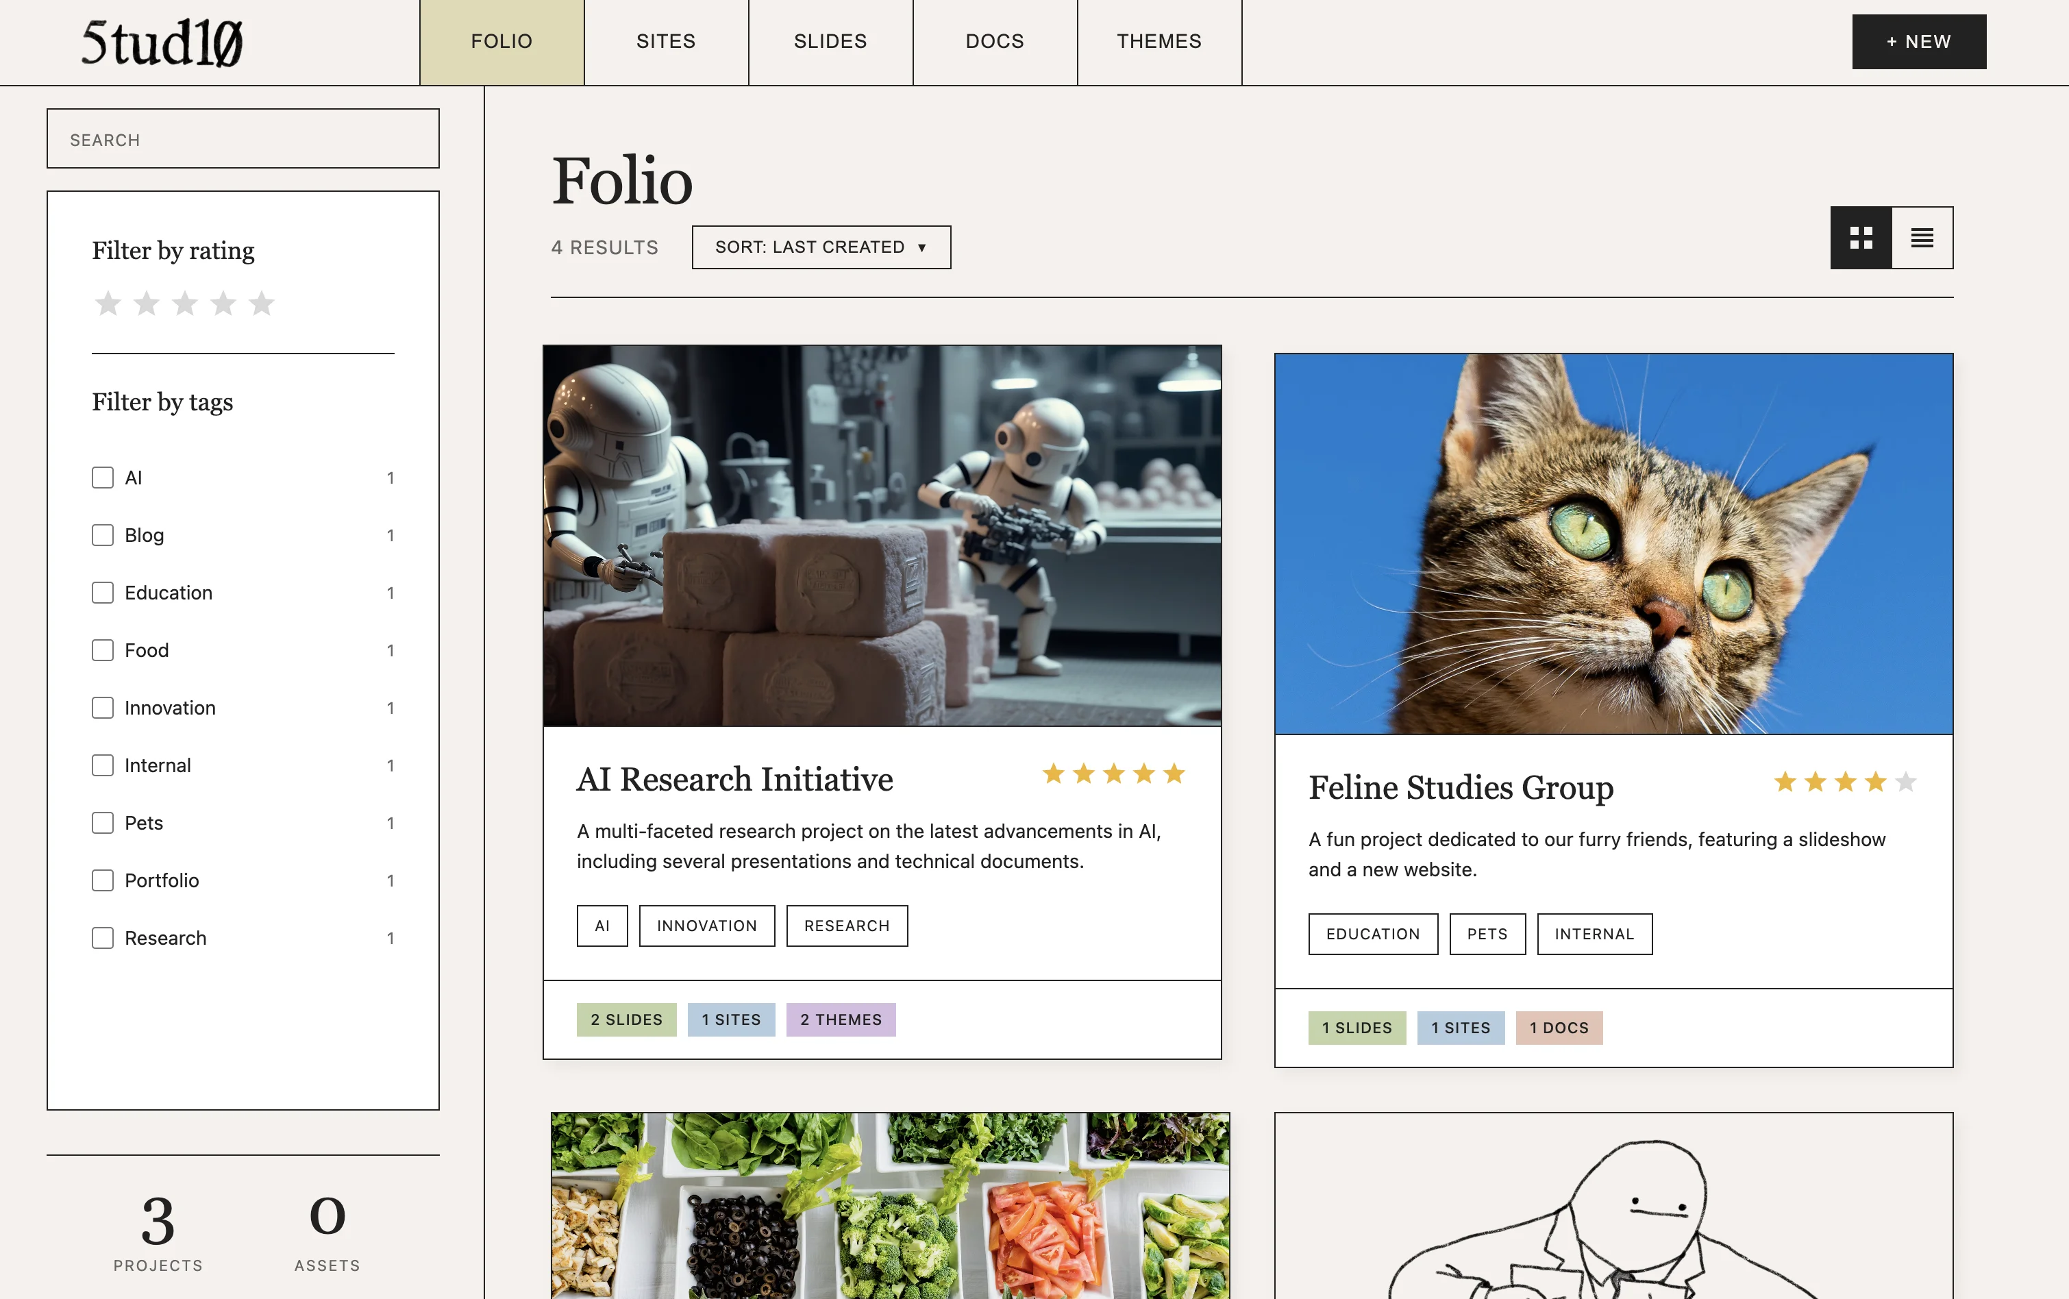Toggle the Portfolio tag checkbox
The image size is (2069, 1299).
pos(103,880)
